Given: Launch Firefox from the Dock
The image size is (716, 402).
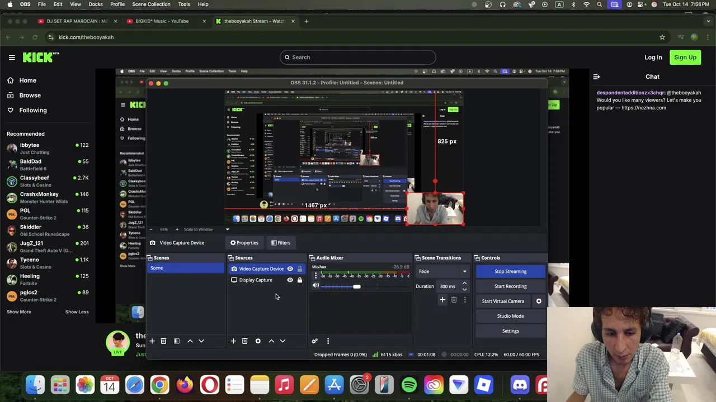Looking at the screenshot, I should (x=185, y=385).
